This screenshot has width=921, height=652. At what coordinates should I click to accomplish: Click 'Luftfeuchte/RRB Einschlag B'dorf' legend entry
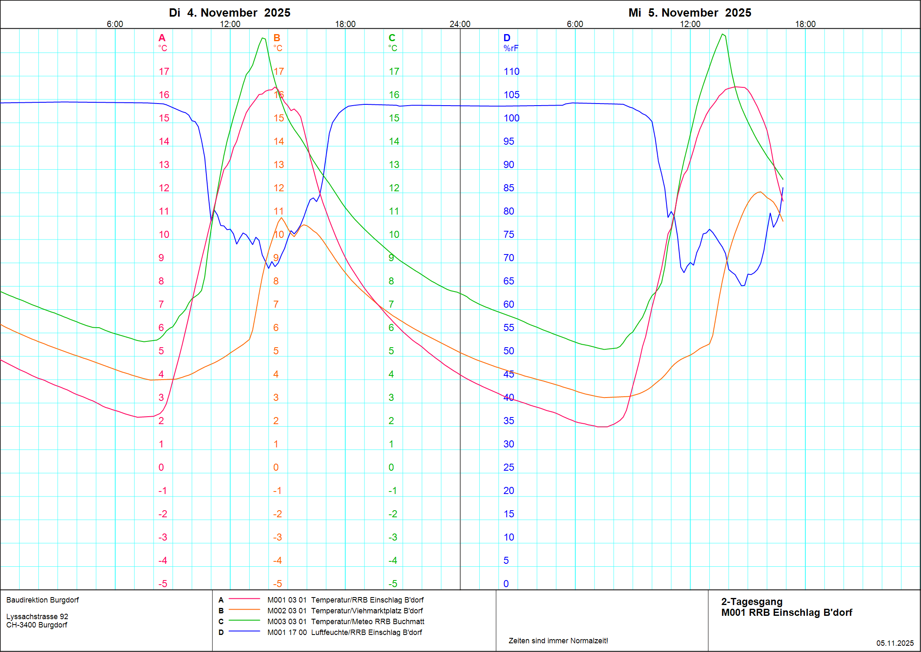366,632
